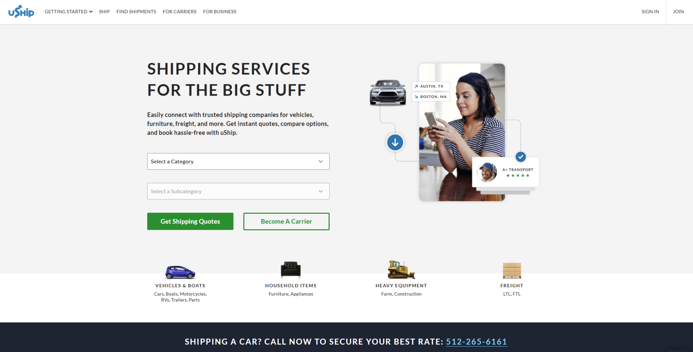Go to Find Shipments in navigation
This screenshot has height=352, width=693.
136,11
